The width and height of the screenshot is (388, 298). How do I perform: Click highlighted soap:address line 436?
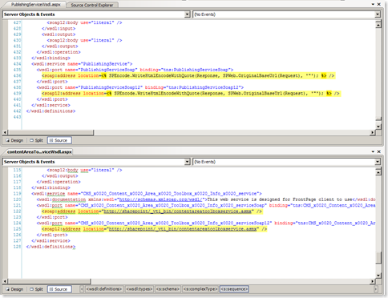[x=188, y=75]
